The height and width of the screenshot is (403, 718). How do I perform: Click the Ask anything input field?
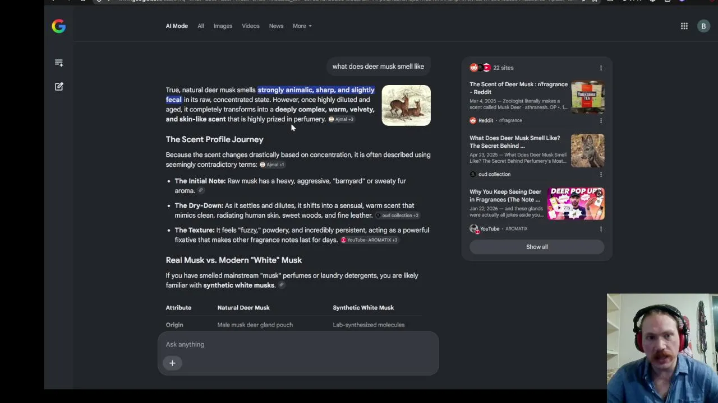298,344
